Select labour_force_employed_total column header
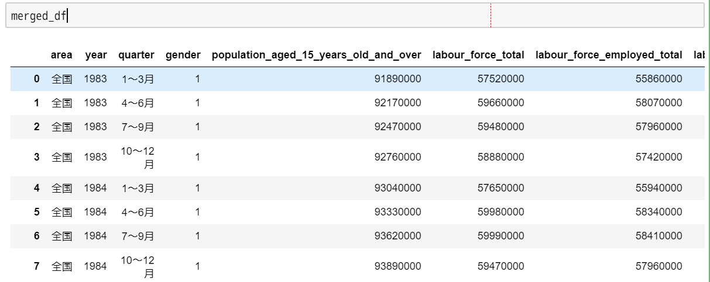This screenshot has width=710, height=282. [609, 55]
